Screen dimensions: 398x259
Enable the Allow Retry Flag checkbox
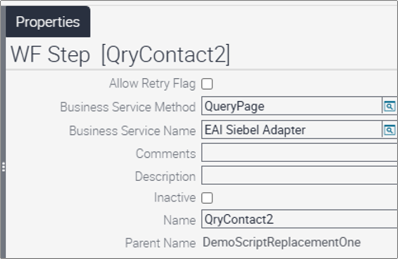point(207,84)
